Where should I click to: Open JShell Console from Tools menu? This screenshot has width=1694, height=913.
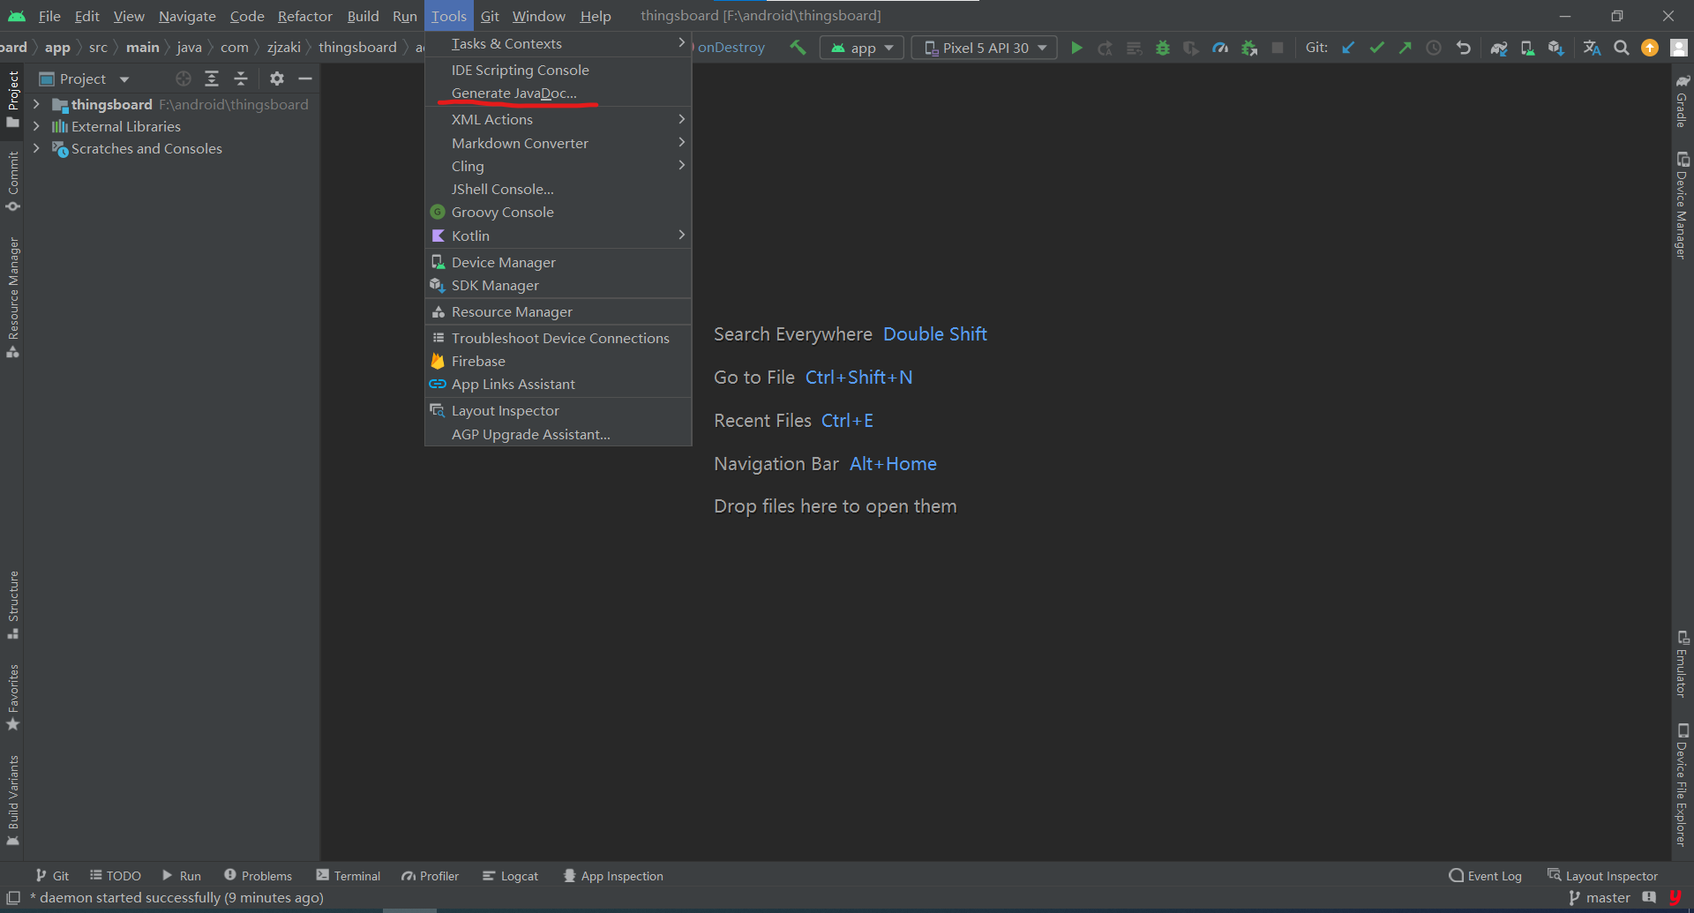click(558, 189)
